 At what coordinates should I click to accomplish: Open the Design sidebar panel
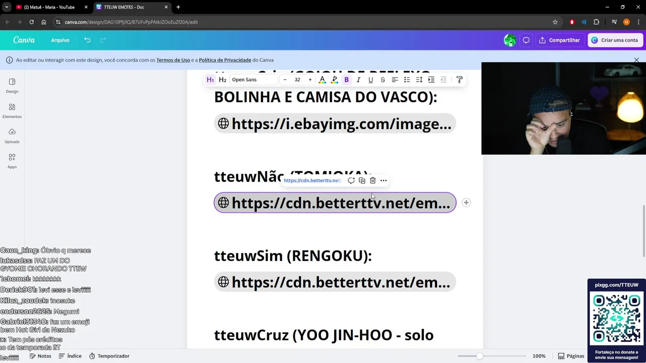click(12, 86)
